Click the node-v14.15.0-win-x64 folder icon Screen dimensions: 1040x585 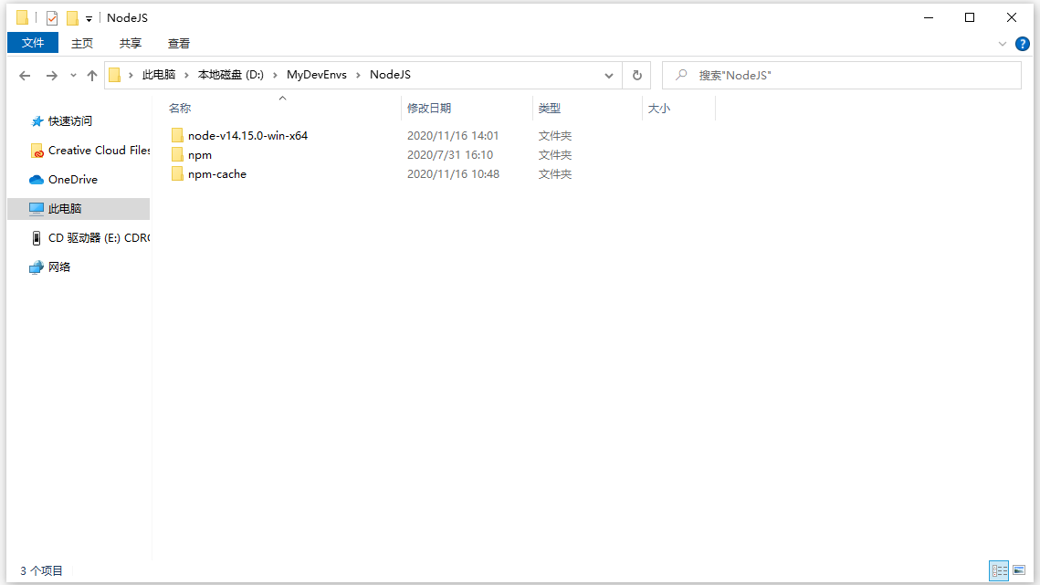(177, 135)
